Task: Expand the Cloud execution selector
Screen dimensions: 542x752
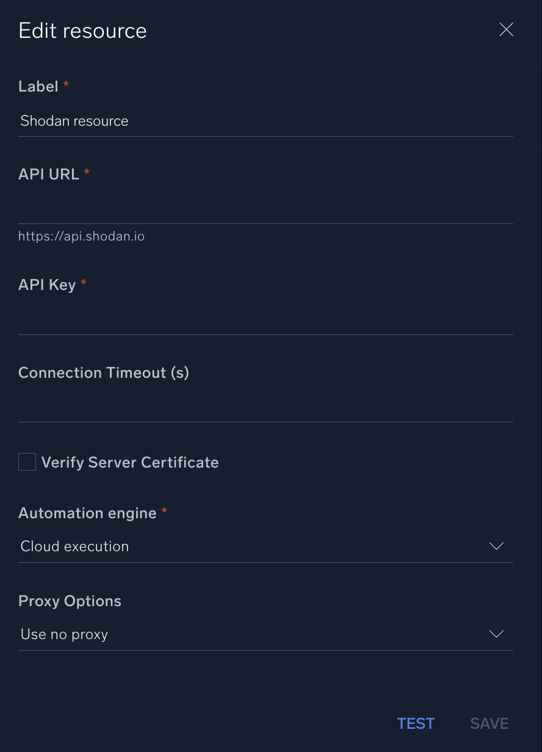Action: [266, 546]
